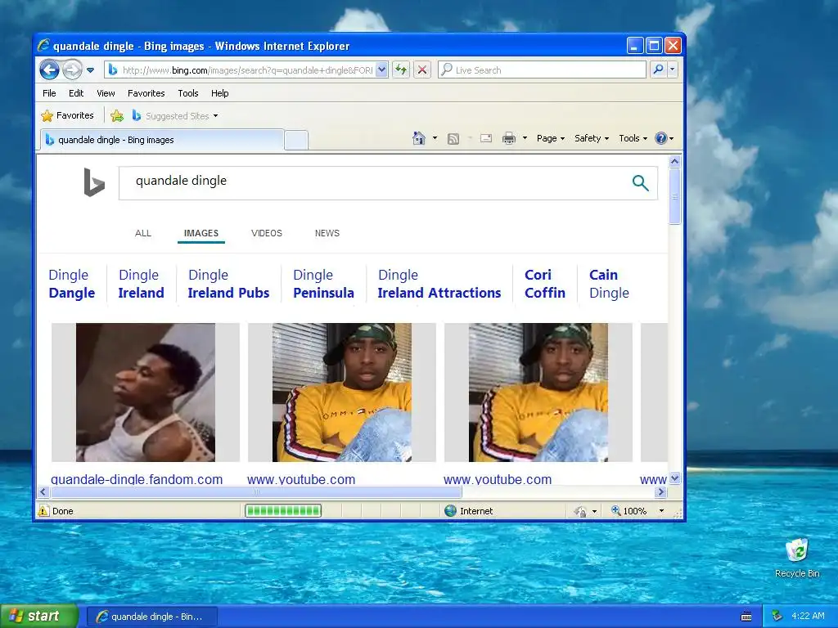Open a new blank tab
The height and width of the screenshot is (628, 838).
click(296, 140)
